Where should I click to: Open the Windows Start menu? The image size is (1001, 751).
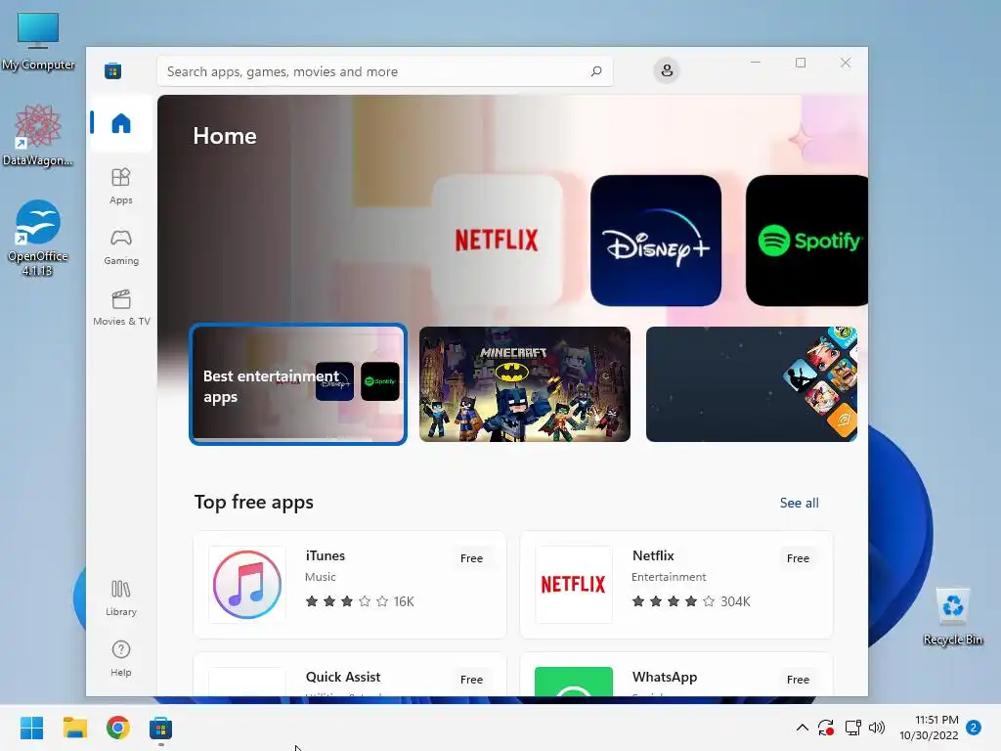click(x=31, y=728)
